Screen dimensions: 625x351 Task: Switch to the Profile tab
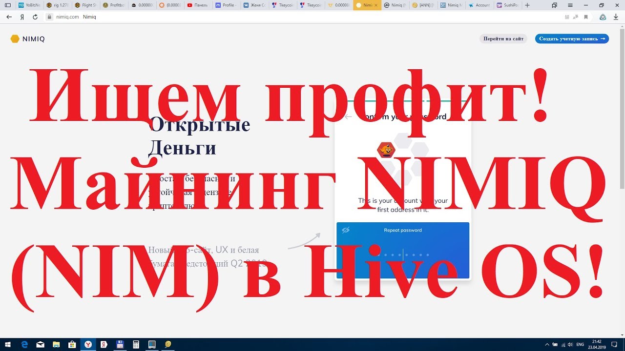coord(226,5)
